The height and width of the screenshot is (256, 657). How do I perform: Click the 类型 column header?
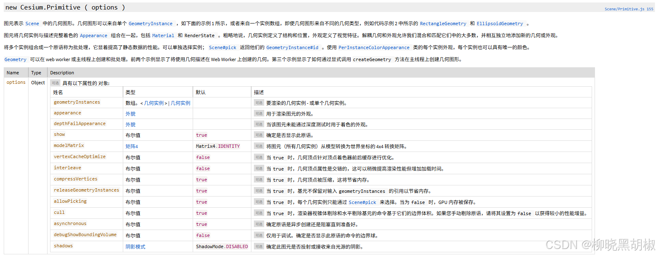pyautogui.click(x=131, y=92)
